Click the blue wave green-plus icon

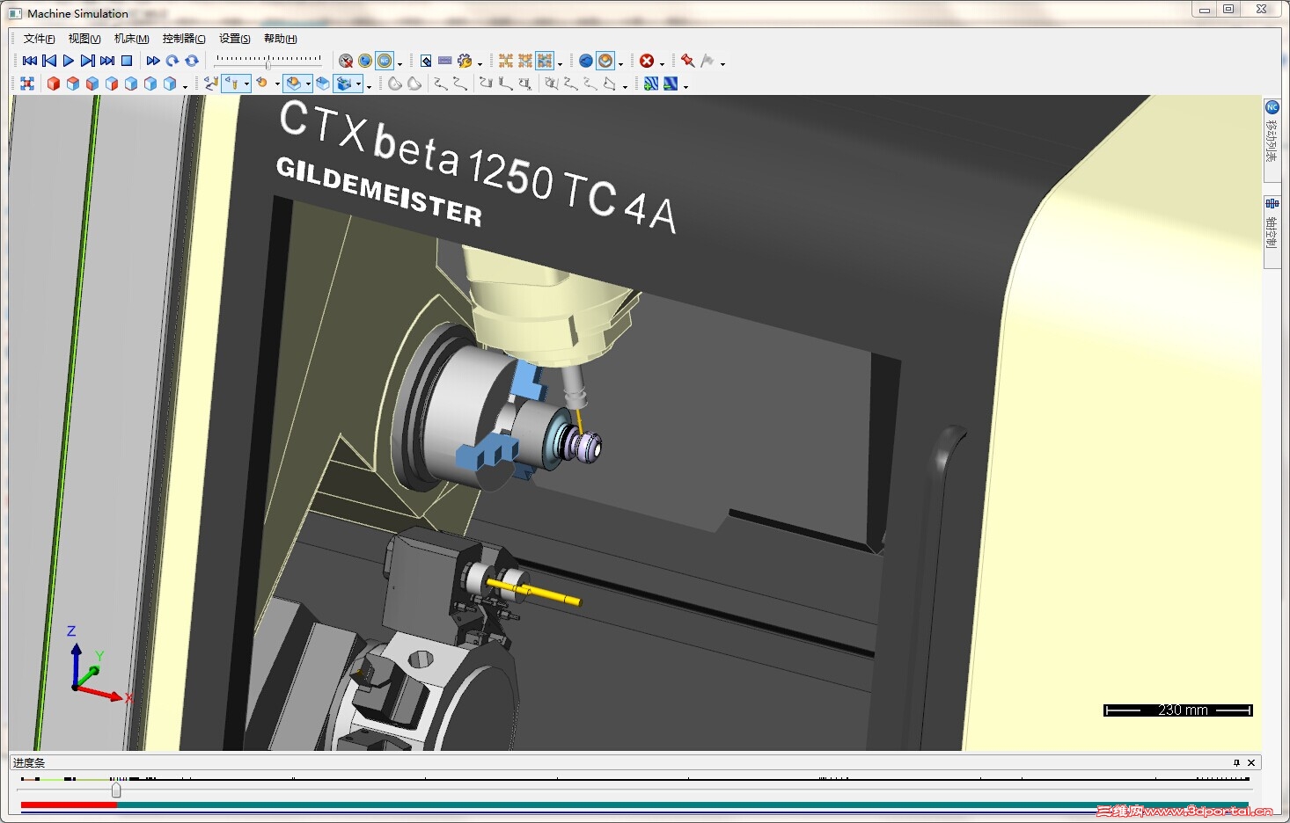click(651, 84)
